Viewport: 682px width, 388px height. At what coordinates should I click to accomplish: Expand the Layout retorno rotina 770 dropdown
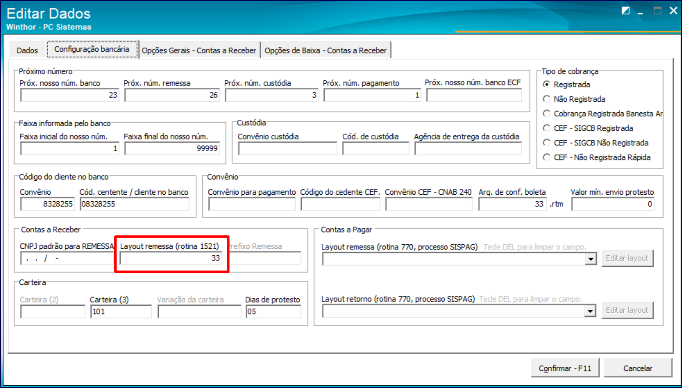pos(590,312)
